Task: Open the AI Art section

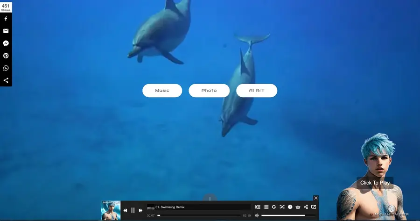Action: [257, 90]
